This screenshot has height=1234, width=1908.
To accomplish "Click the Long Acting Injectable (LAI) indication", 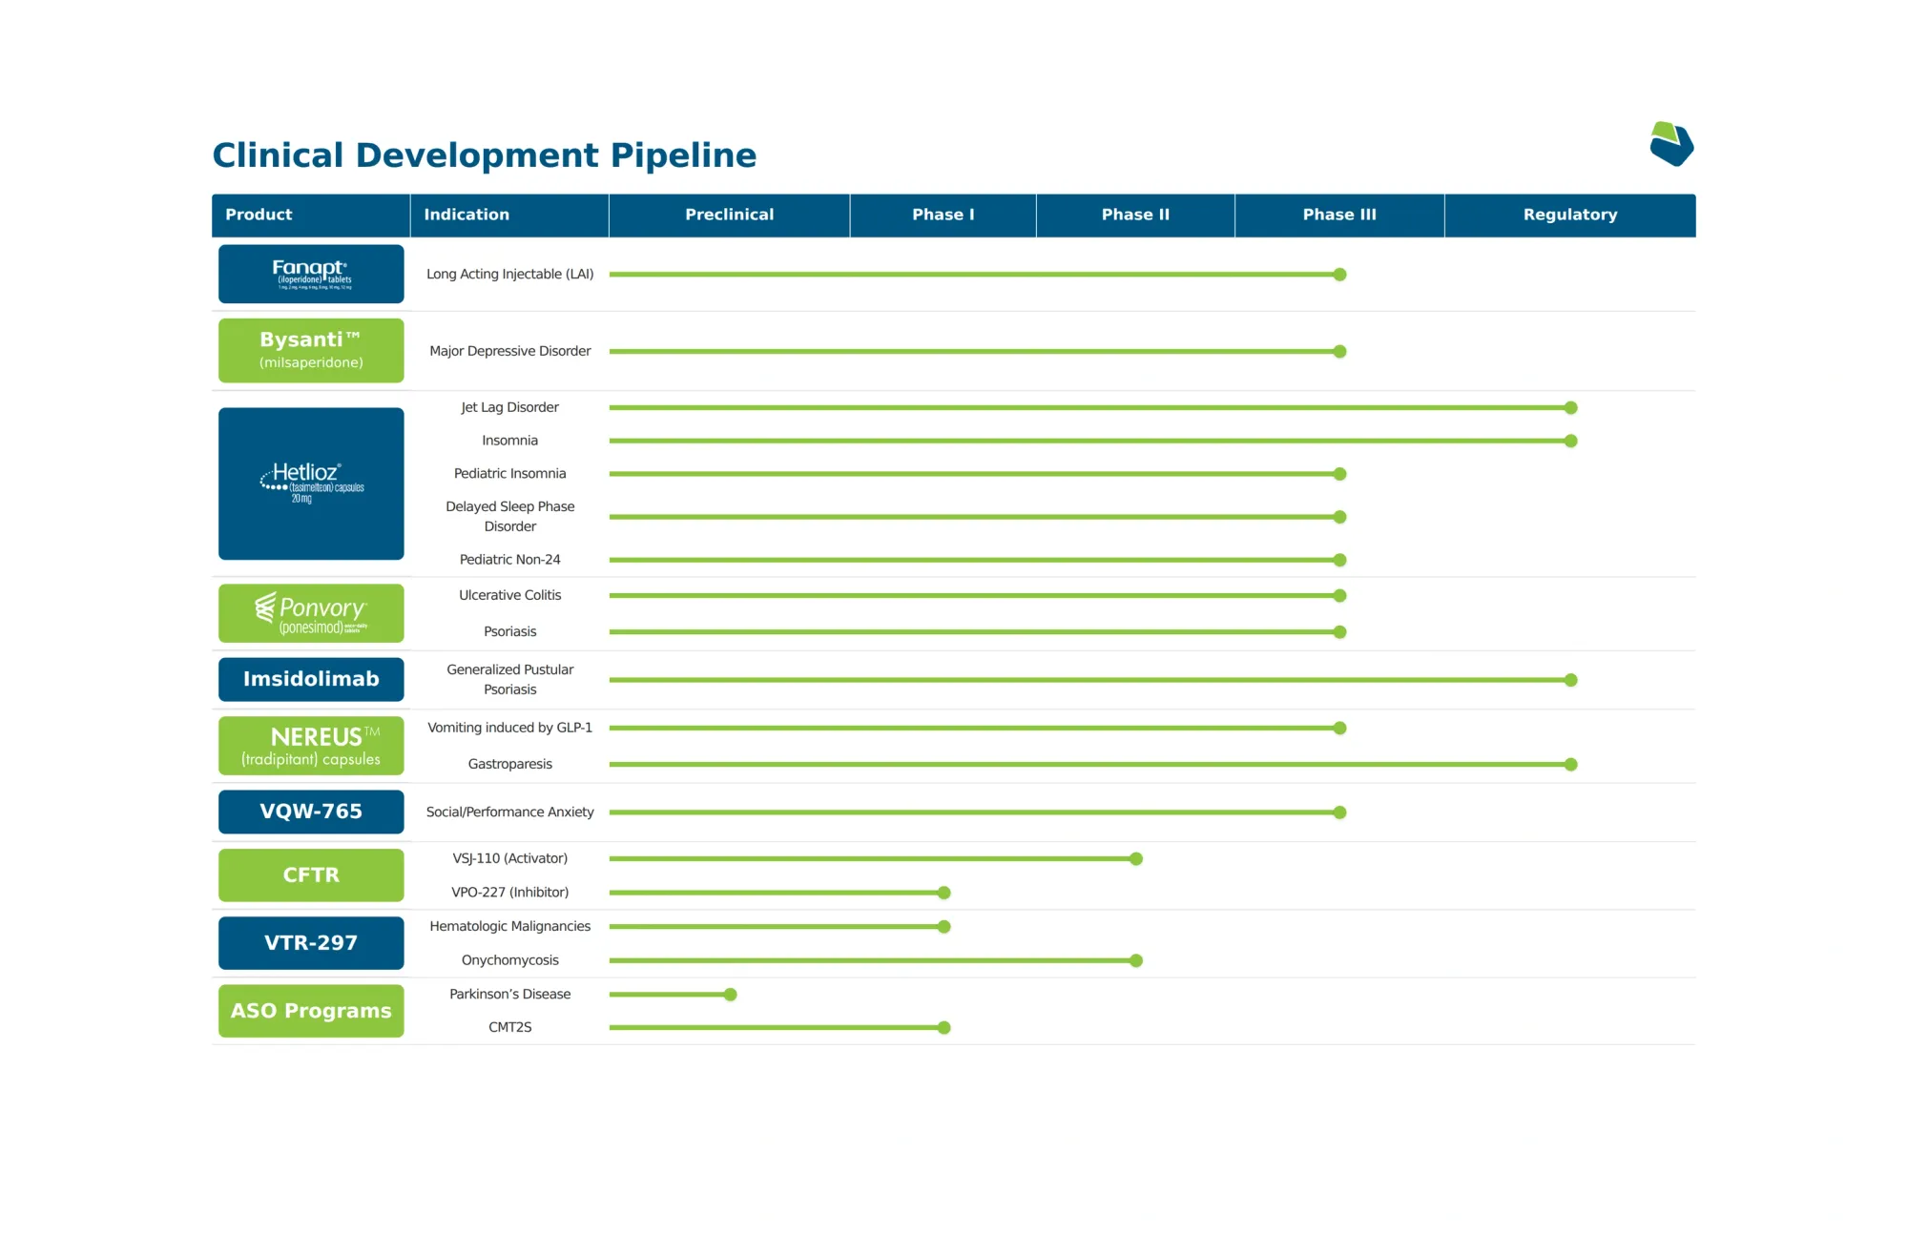I will coord(510,274).
